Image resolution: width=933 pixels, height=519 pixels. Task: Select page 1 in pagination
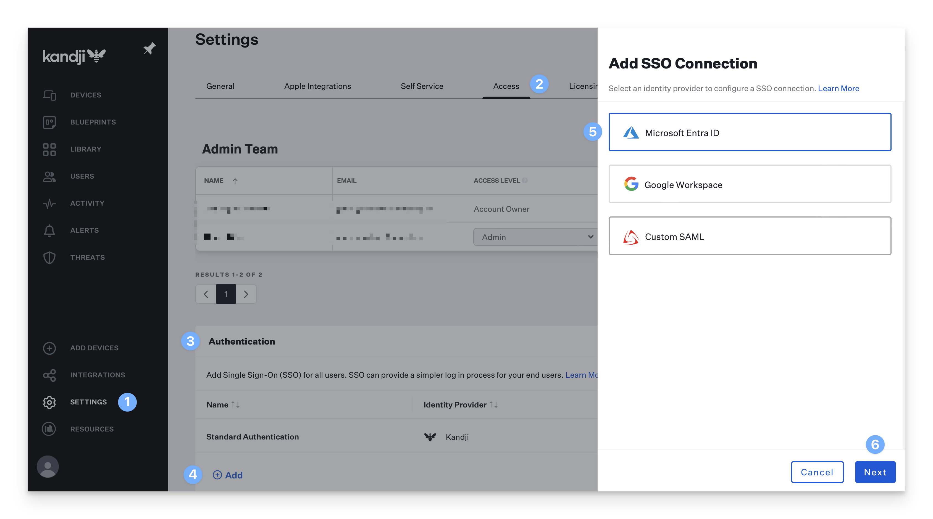226,294
